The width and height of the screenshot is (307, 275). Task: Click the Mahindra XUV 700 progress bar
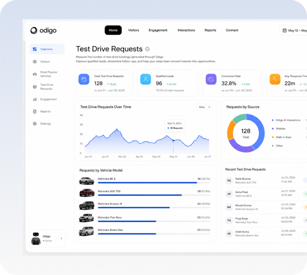[154, 195]
